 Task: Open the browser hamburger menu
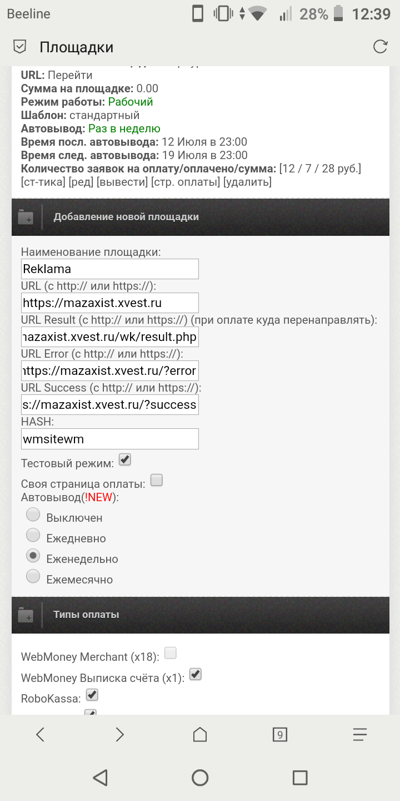[360, 735]
